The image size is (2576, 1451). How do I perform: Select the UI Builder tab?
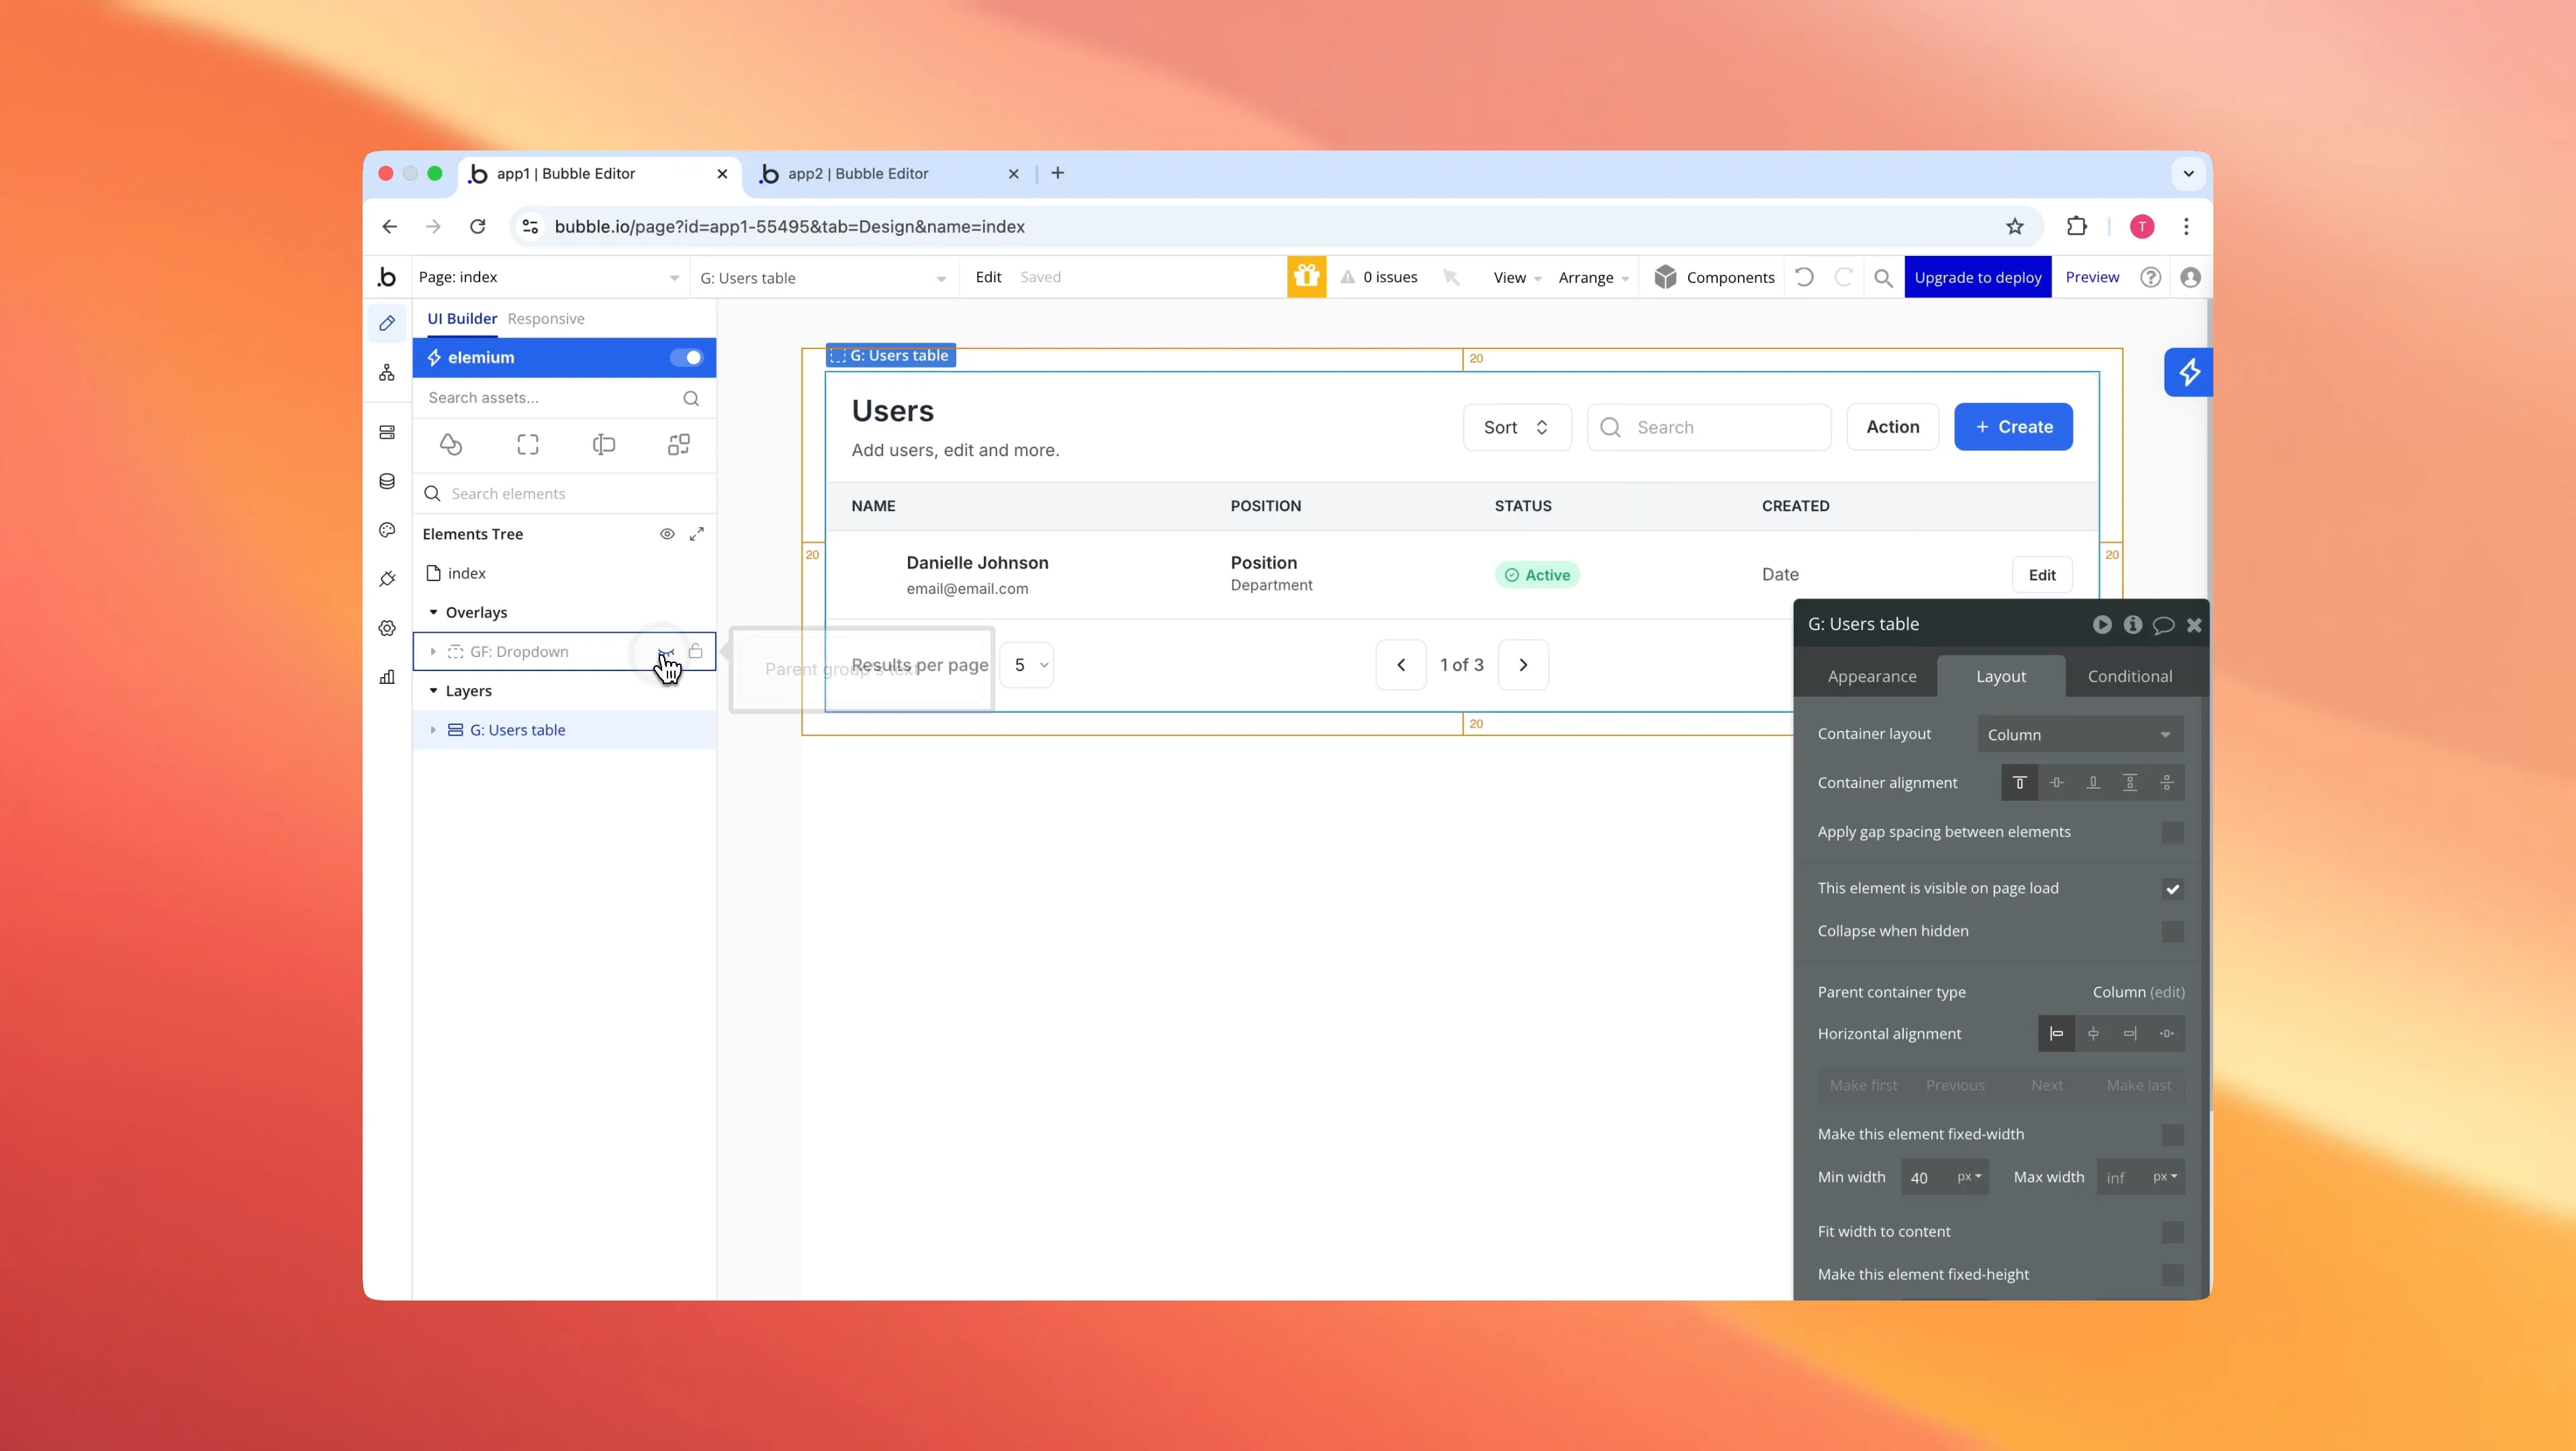[x=462, y=319]
